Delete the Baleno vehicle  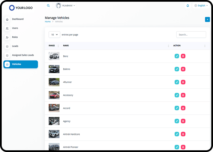[x=183, y=69]
